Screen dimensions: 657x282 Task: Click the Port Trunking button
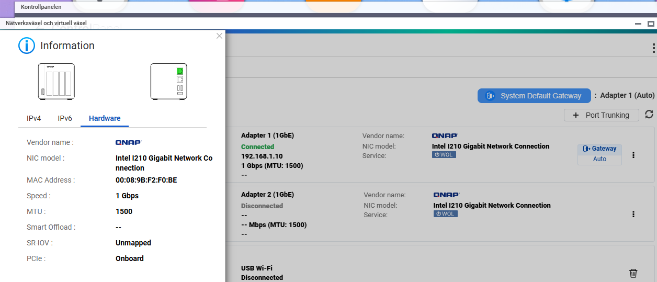(601, 115)
